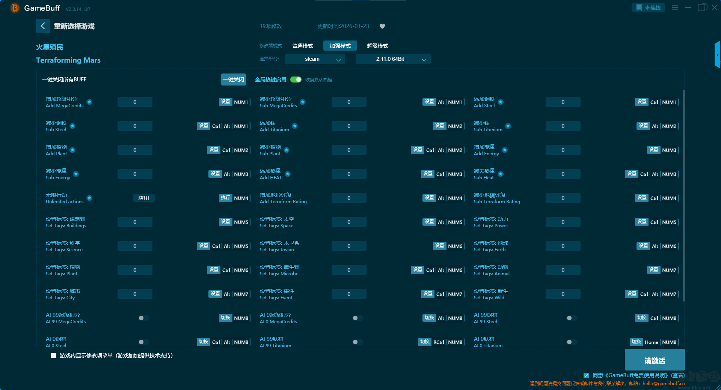This screenshot has width=721, height=390.
Task: Click the star beside Sub MegaCredits
Action: (303, 102)
